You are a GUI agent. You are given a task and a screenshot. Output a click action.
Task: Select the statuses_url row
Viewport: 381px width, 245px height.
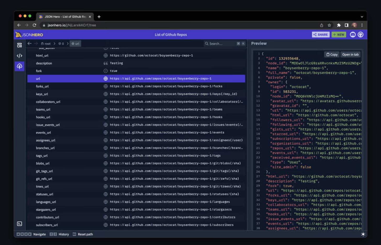click(x=136, y=194)
